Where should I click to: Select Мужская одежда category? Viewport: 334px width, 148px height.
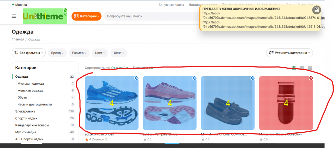point(31,83)
